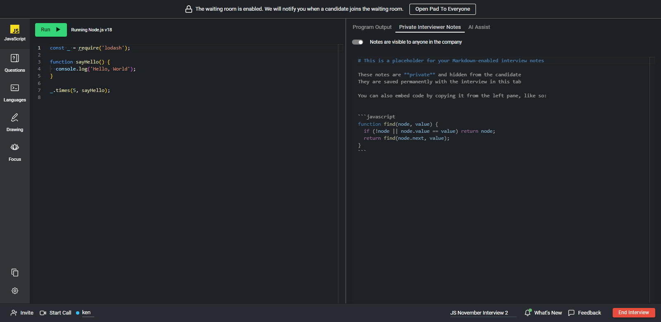This screenshot has width=661, height=322.
Task: Switch to Program Output tab
Action: (x=372, y=27)
